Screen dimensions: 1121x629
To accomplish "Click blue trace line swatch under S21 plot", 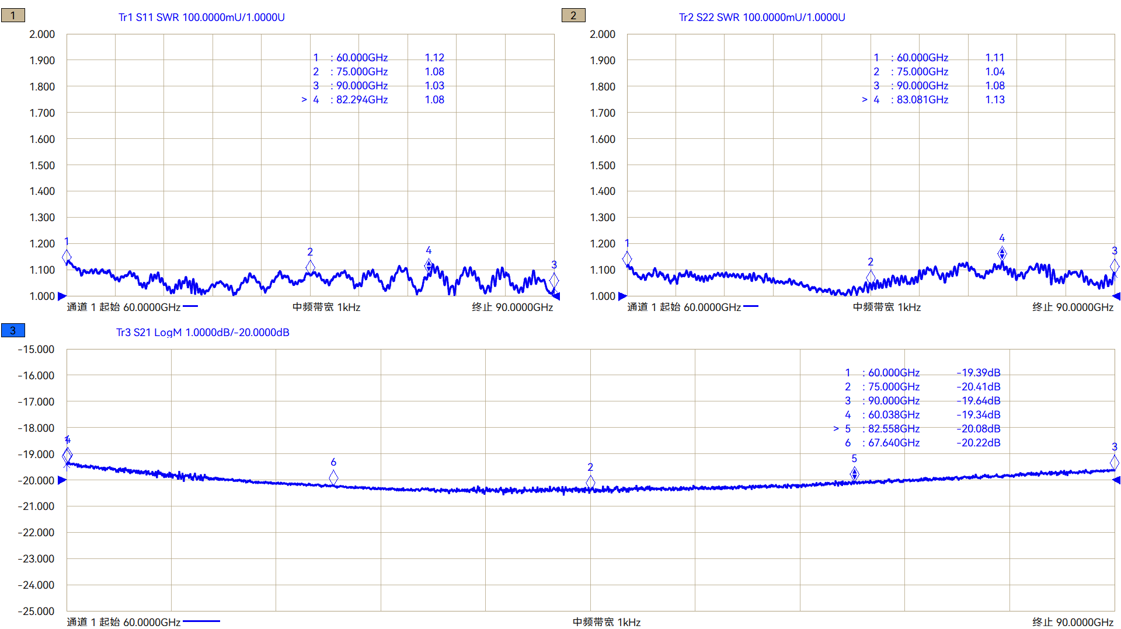I will [x=201, y=621].
